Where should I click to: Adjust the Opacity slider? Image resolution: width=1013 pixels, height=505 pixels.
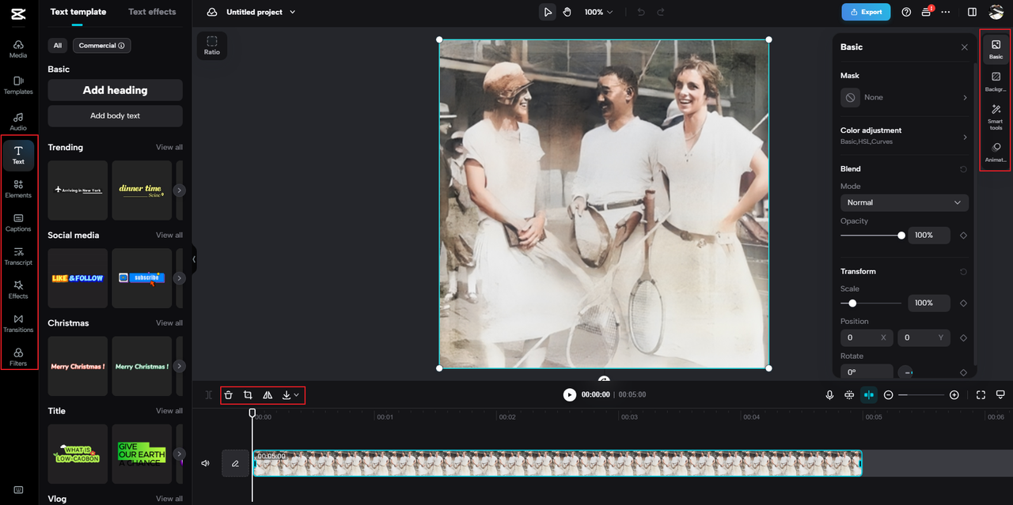pos(871,236)
